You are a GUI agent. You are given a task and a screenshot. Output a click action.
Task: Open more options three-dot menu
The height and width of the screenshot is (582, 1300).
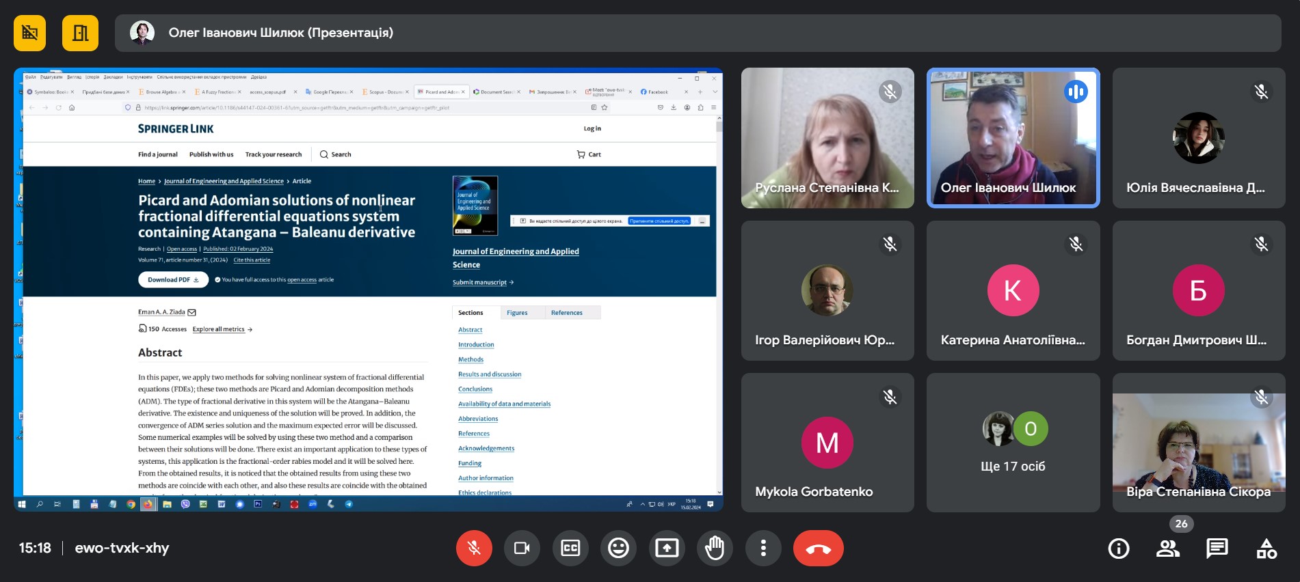pyautogui.click(x=763, y=548)
